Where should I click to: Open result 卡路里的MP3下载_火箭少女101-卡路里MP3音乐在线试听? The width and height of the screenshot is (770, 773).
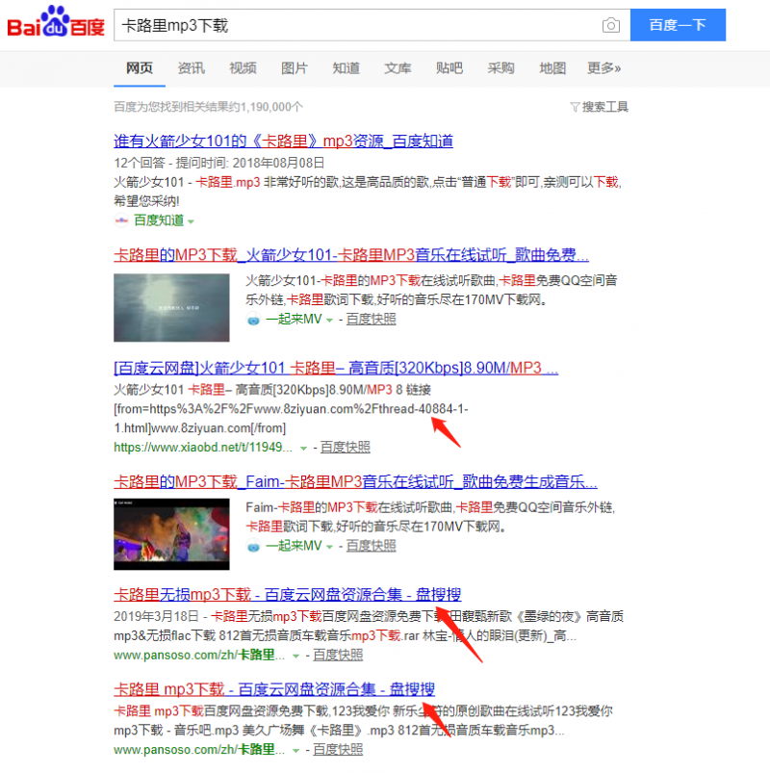(351, 255)
